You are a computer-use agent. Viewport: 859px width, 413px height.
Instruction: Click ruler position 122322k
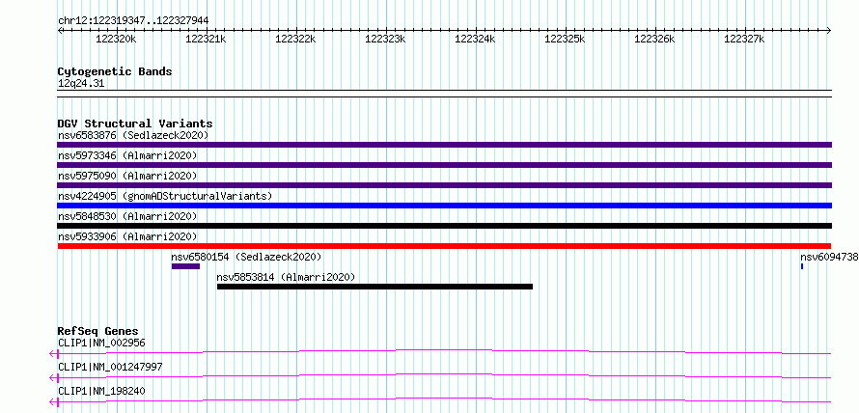[293, 39]
